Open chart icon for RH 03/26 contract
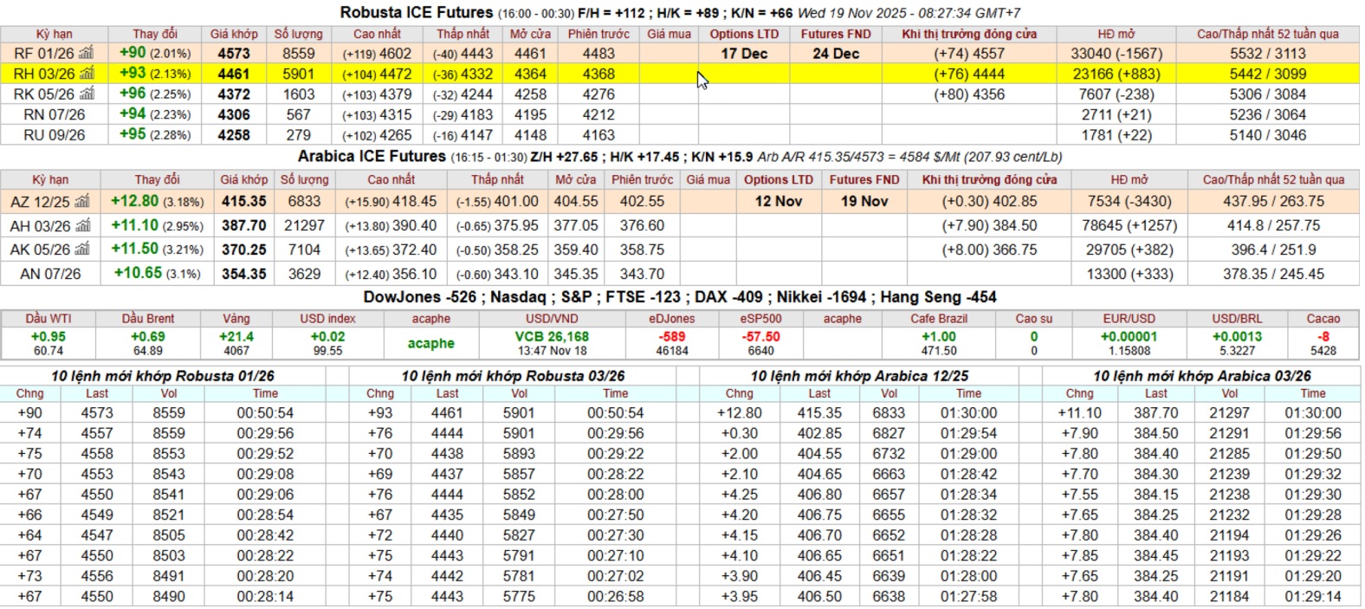 click(86, 74)
